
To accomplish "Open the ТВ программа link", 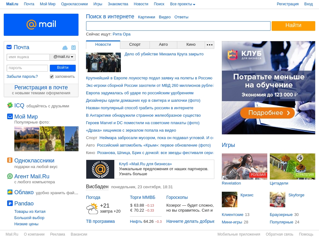I will tap(100, 221).
